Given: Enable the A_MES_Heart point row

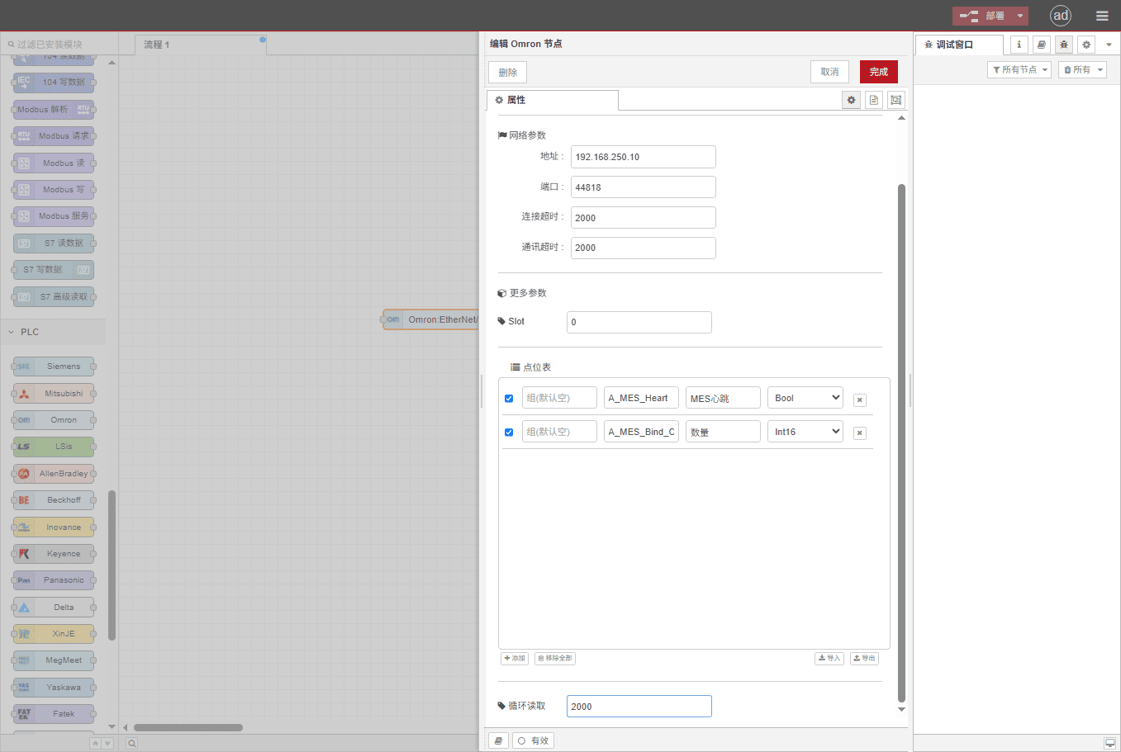Looking at the screenshot, I should pos(509,398).
